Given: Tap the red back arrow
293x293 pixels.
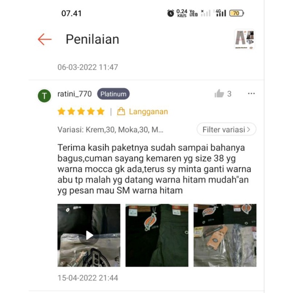Looking at the screenshot, I should (45, 39).
